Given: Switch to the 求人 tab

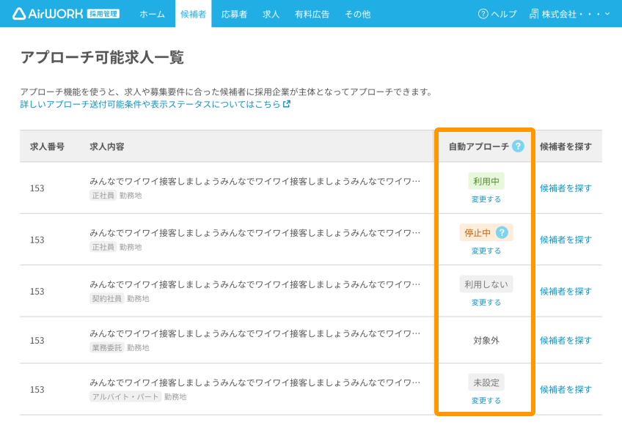Looking at the screenshot, I should click(x=271, y=14).
